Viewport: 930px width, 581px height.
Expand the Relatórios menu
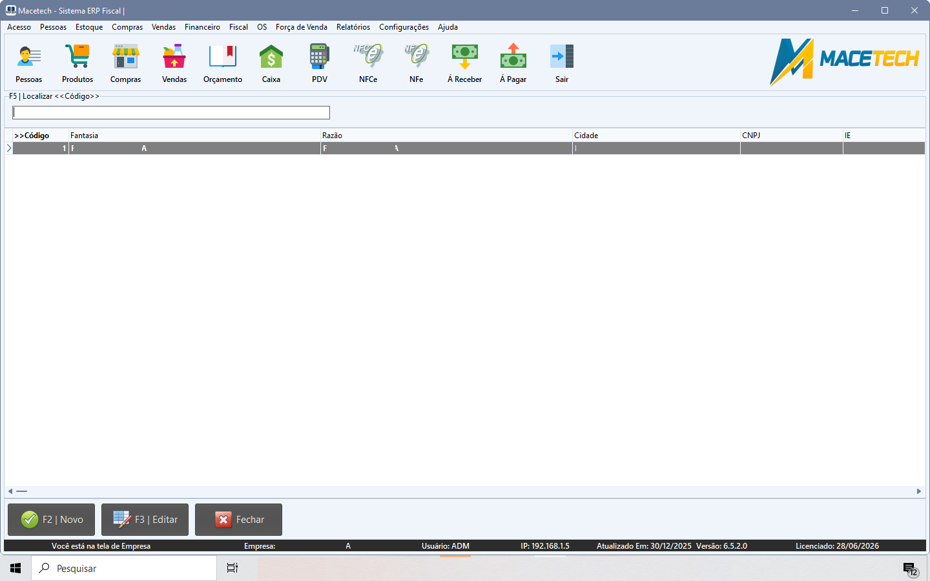coord(353,27)
